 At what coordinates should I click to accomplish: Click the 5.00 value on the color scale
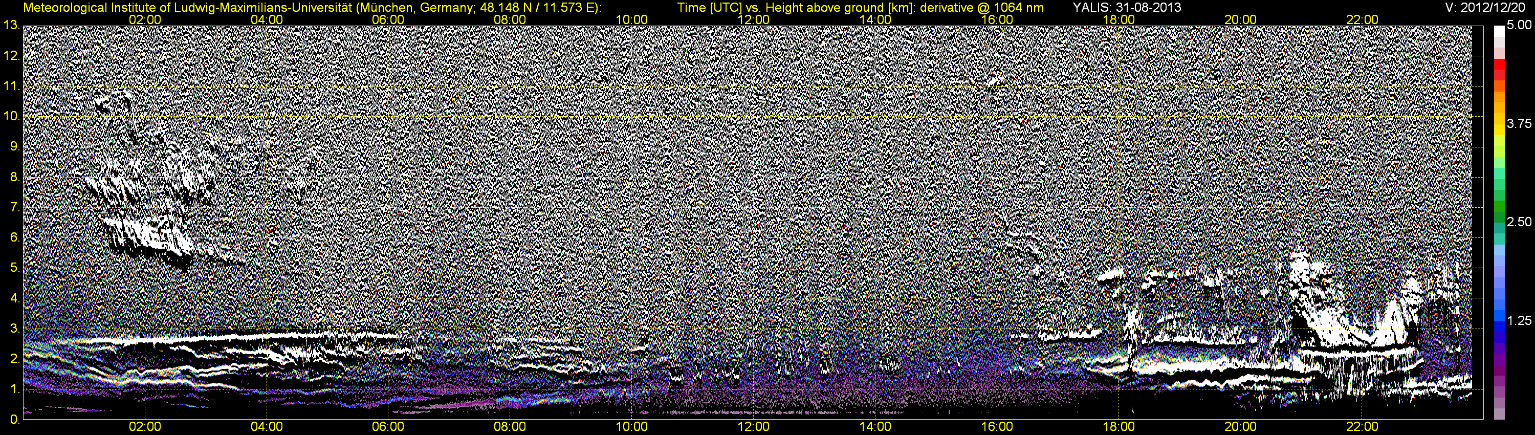click(1519, 26)
